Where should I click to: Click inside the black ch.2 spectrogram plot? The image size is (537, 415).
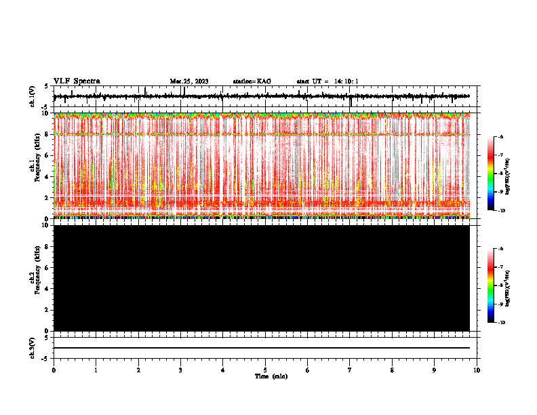(262, 278)
